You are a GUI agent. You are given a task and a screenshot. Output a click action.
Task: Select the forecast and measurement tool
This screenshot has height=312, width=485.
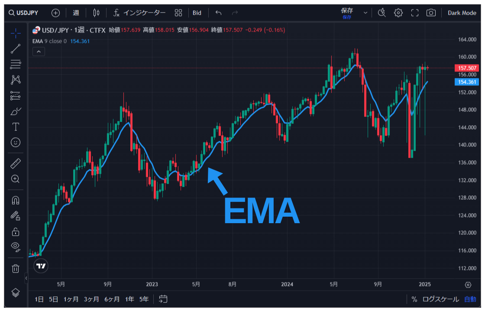tap(16, 96)
